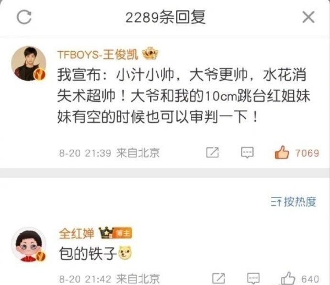Tap the 2289条回复 header title

point(166,17)
